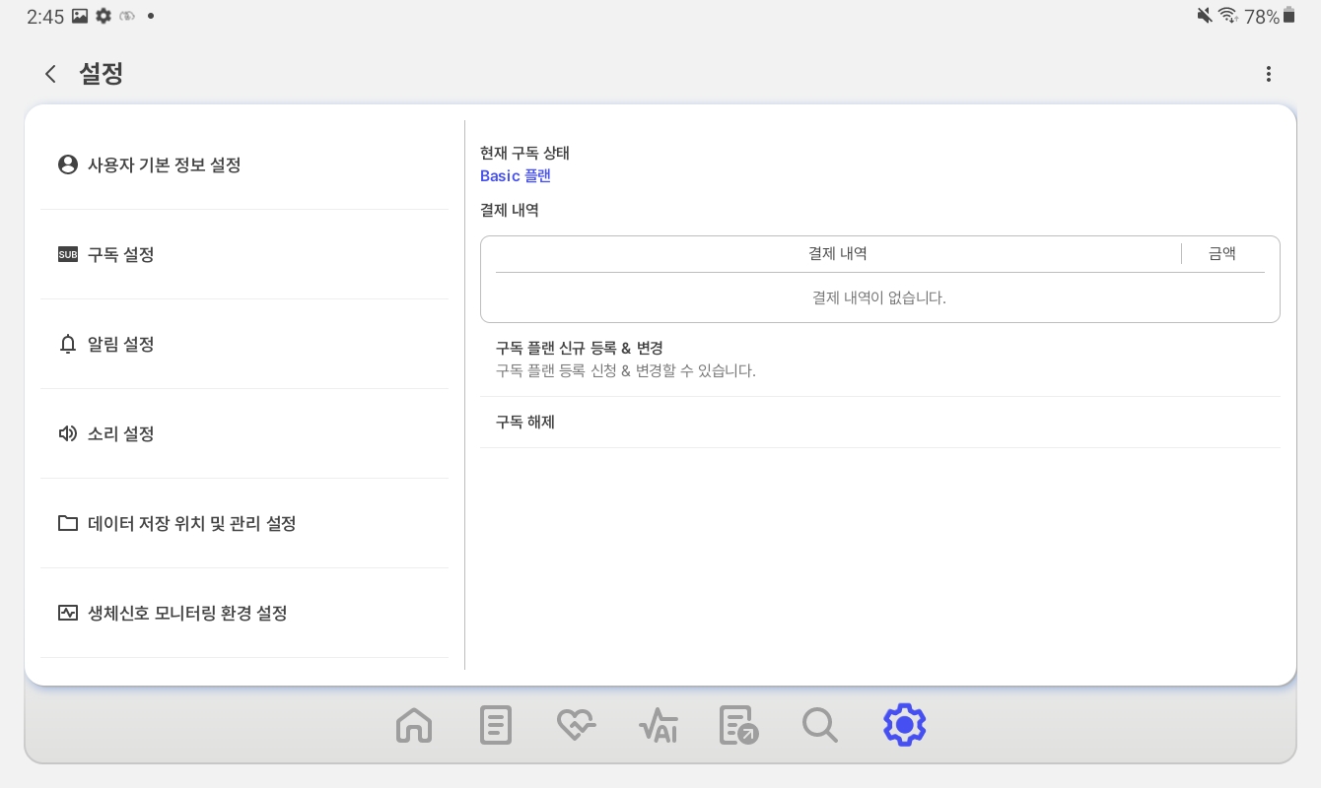
Task: Tap the image notification icon in status bar
Action: (80, 16)
